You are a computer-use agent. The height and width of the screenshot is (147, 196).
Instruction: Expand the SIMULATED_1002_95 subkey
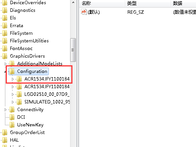click(x=13, y=102)
